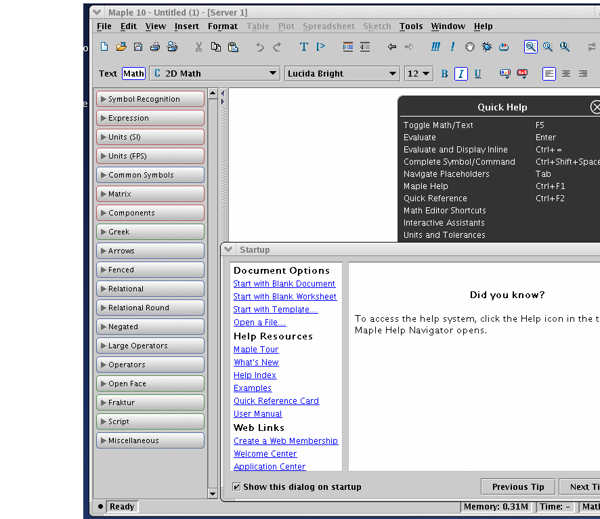Restart Maple server icon
This screenshot has height=519, width=600.
tap(504, 47)
